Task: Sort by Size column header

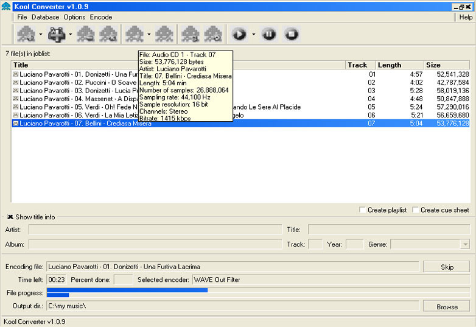Action: [447, 65]
